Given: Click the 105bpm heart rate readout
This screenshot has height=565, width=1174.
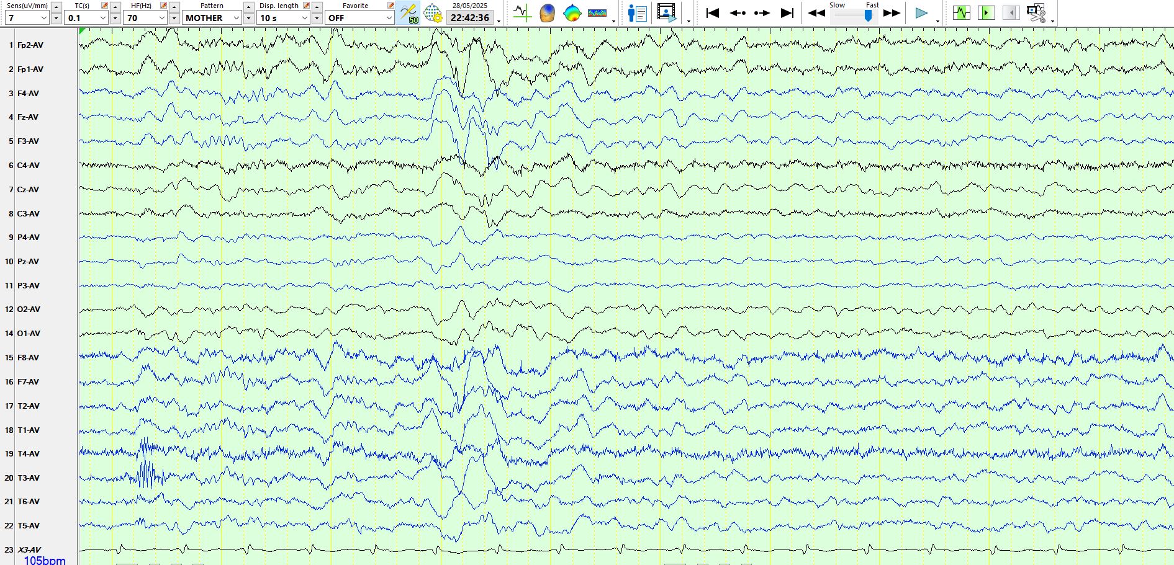Looking at the screenshot, I should click(45, 560).
